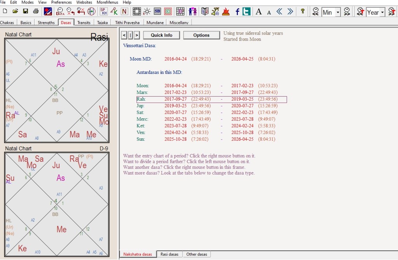Select the Nakshatra dasas bottom tab
Screen dimensions: 398x260
pos(138,254)
